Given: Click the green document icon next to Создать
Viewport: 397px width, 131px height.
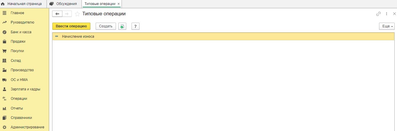Looking at the screenshot, I should [122, 26].
